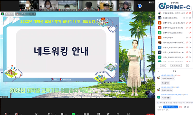This screenshot has width=193, height=115.
Task: Expand audio options arrow beside microphone
Action: coord(9,114)
